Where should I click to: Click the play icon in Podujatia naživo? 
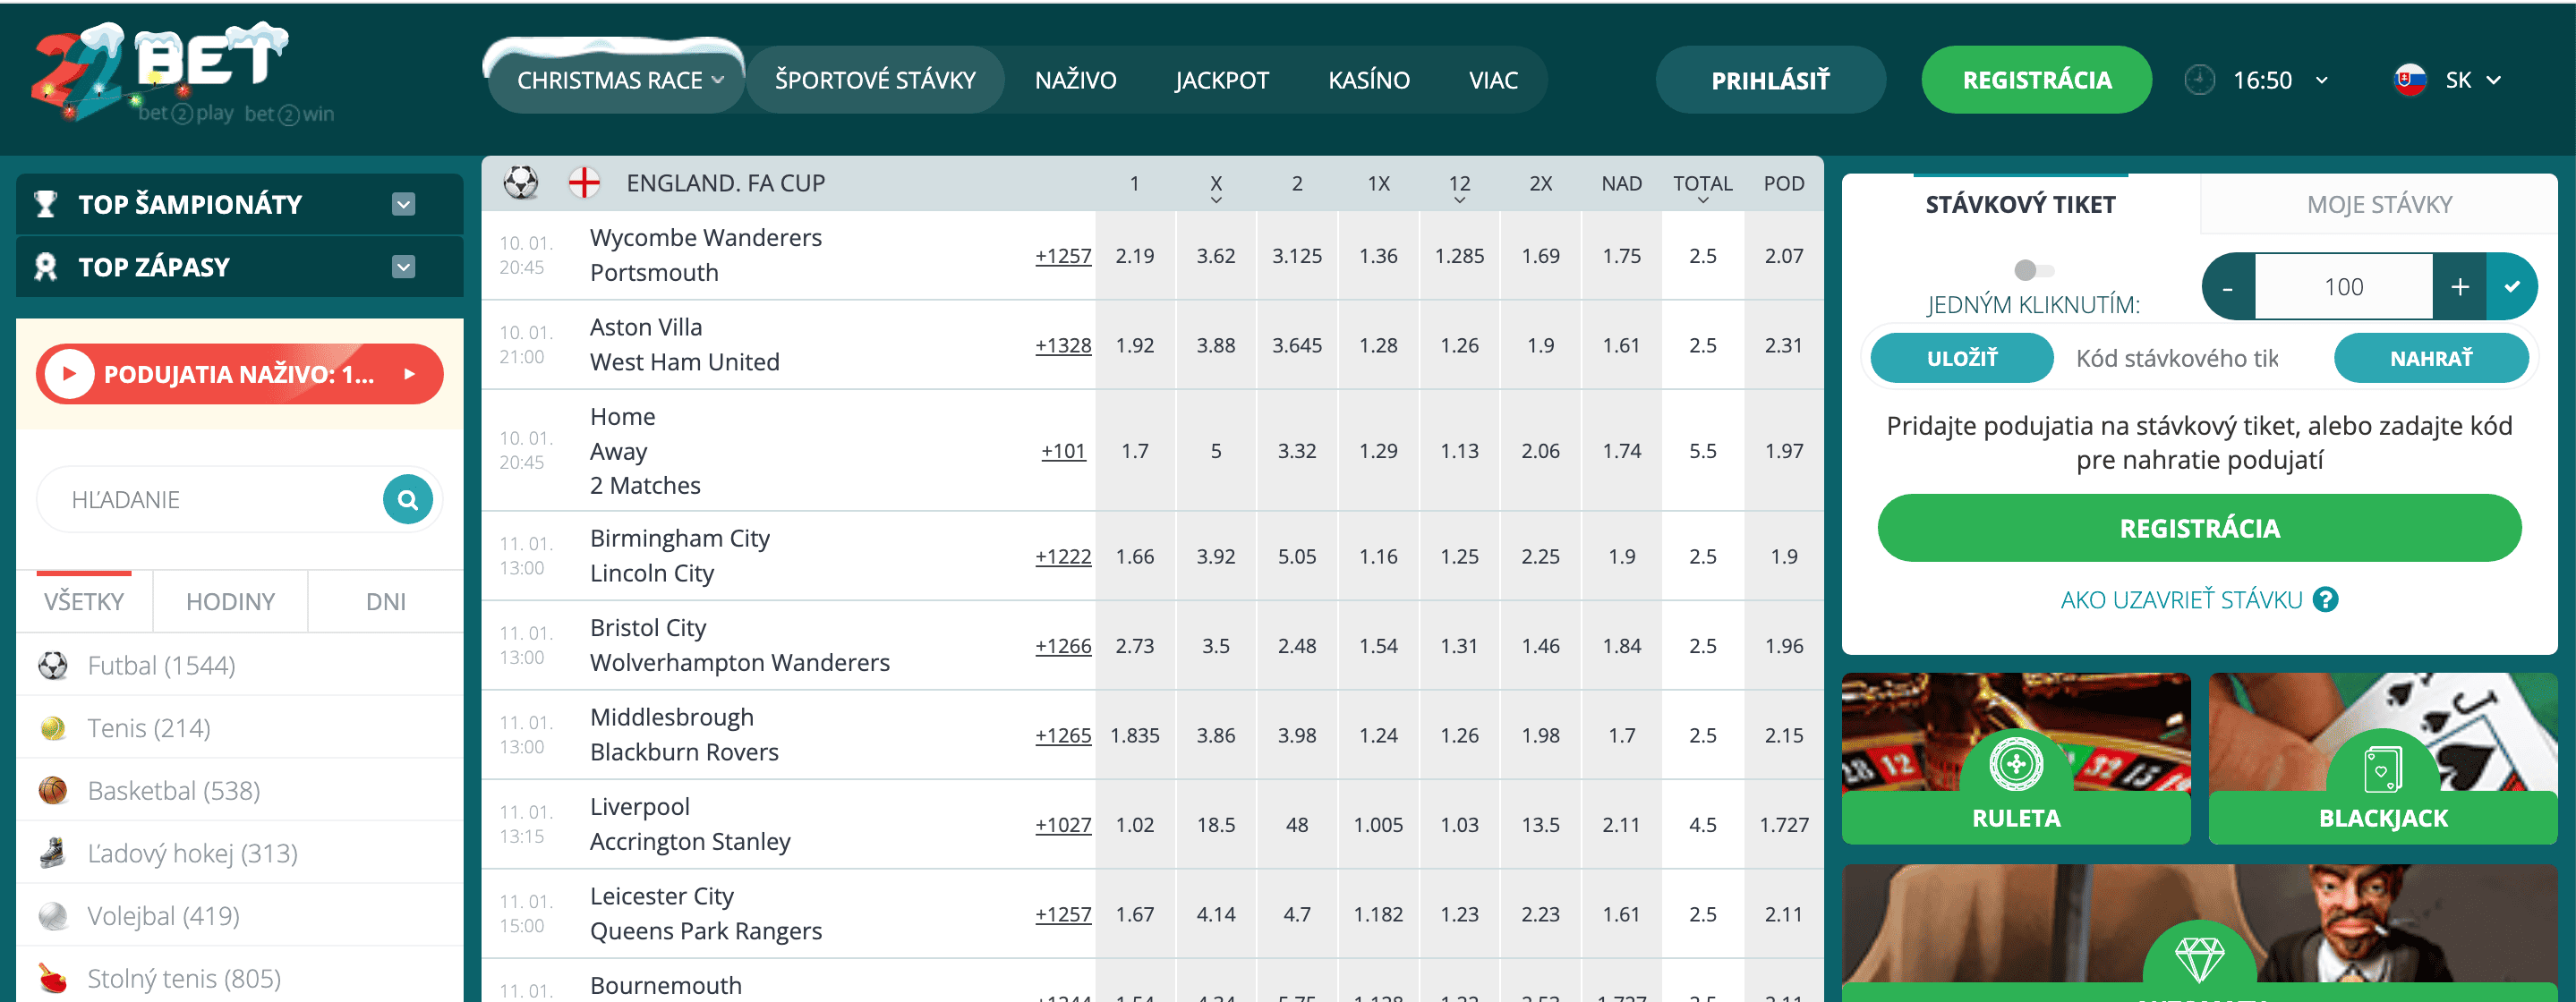(x=70, y=374)
